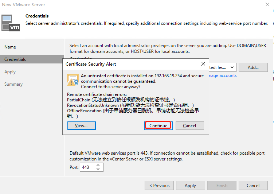Click the "Remote certificate chain errors:" label
The height and width of the screenshot is (194, 274).
click(x=97, y=94)
